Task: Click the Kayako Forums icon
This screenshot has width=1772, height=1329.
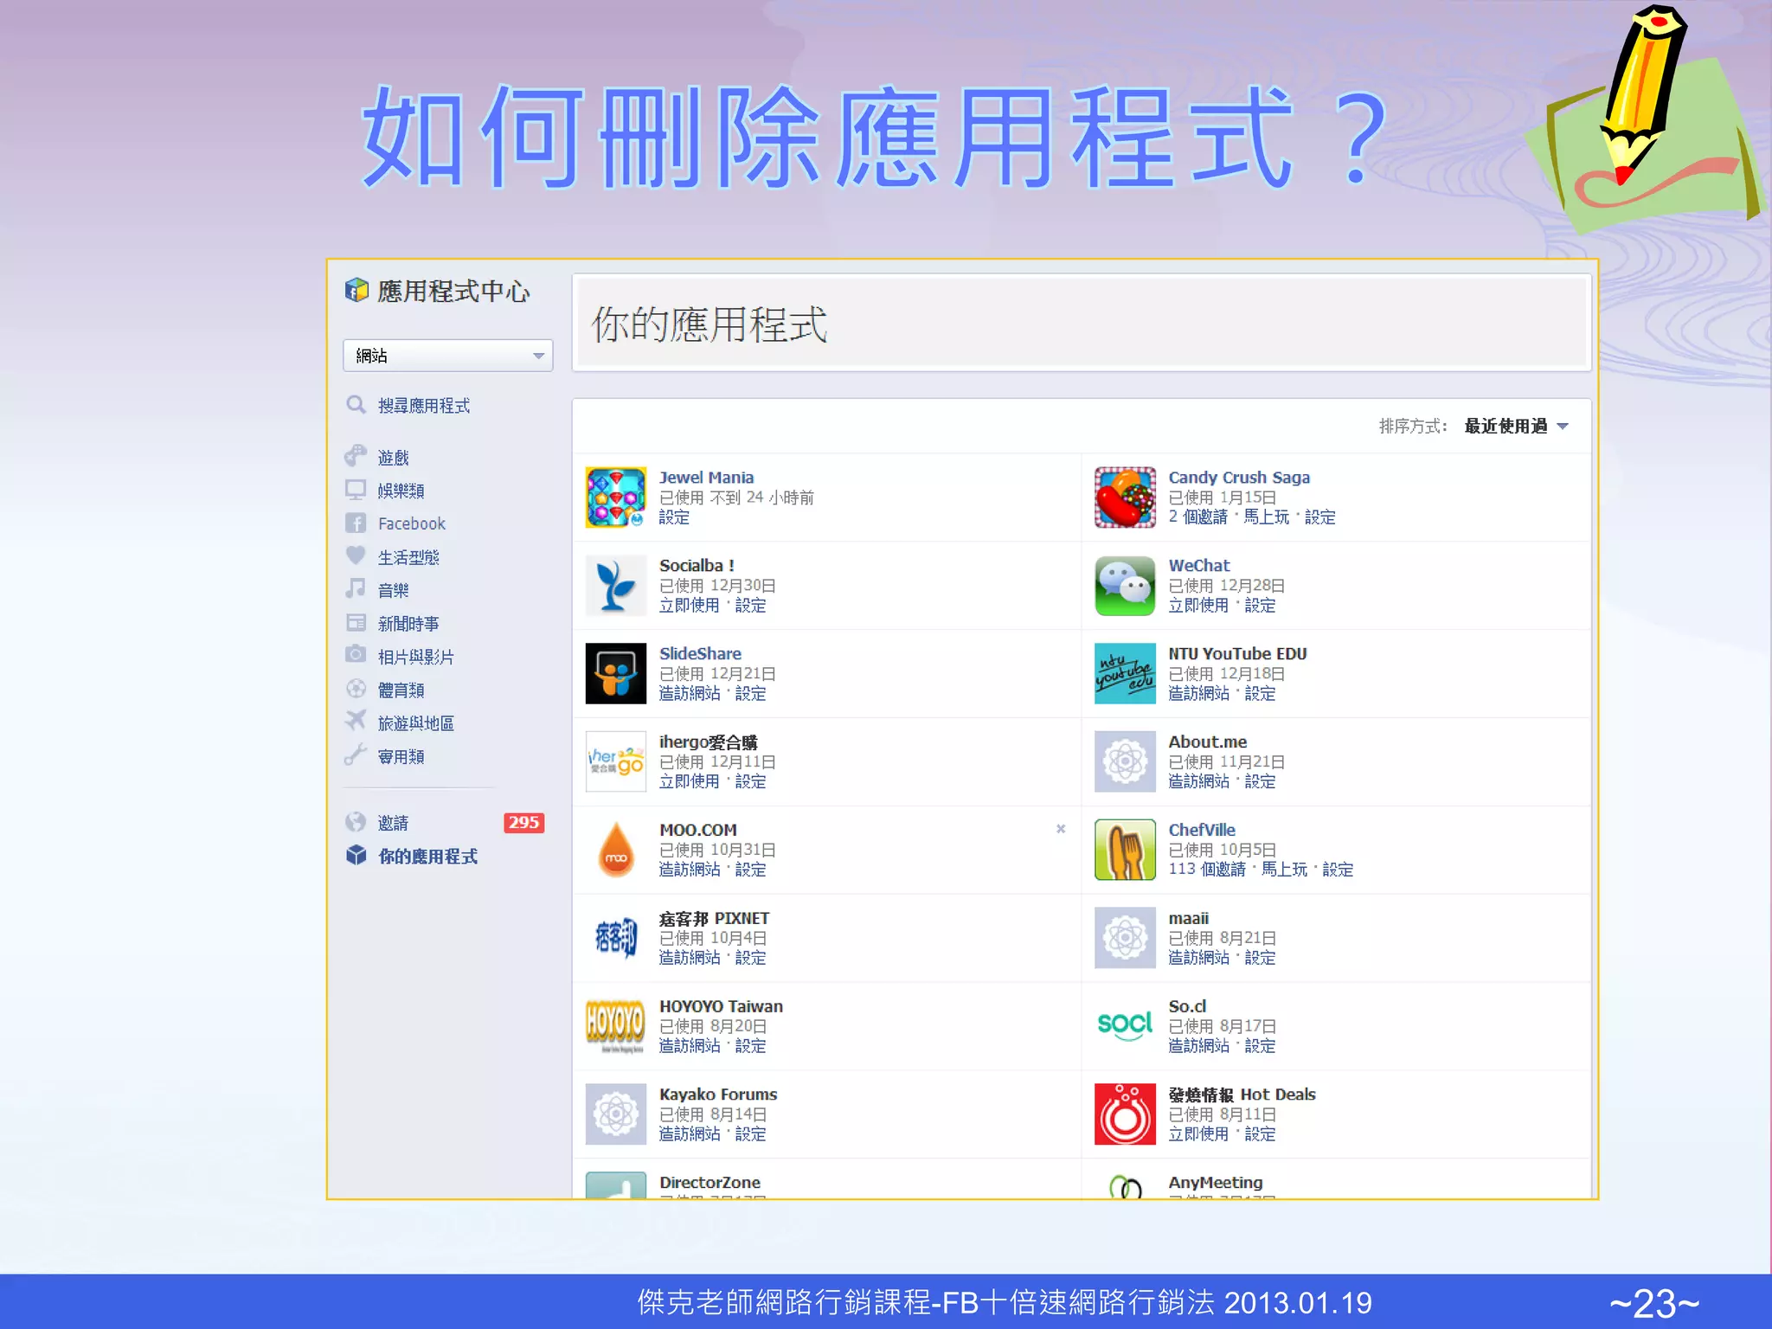Action: click(x=615, y=1114)
